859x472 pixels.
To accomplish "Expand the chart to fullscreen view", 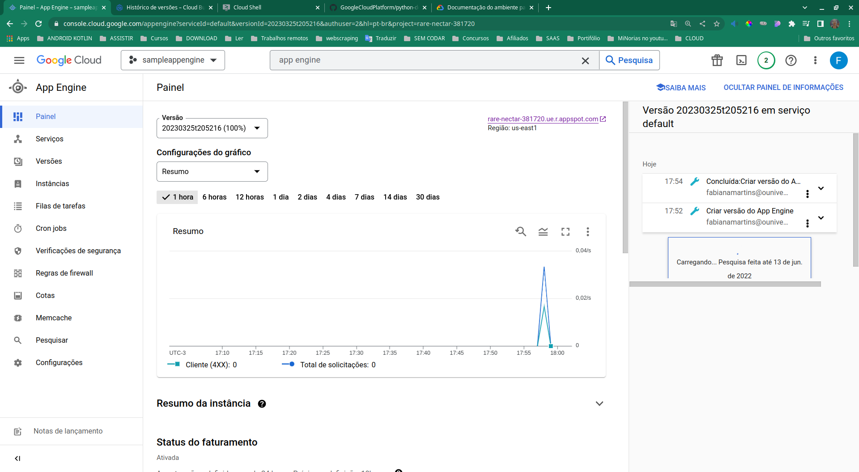I will click(x=565, y=231).
